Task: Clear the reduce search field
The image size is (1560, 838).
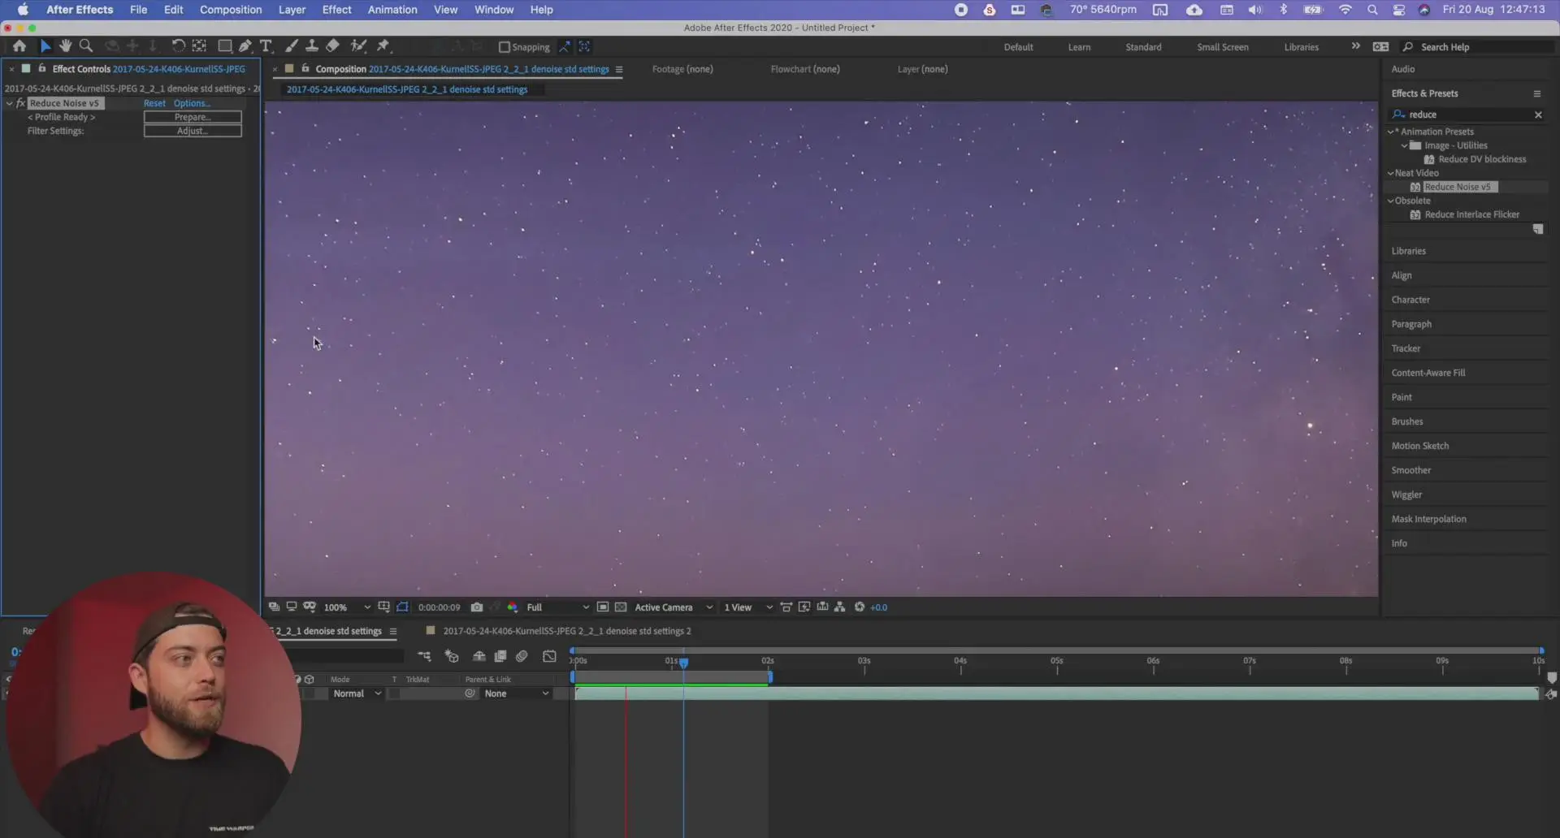Action: click(1538, 114)
